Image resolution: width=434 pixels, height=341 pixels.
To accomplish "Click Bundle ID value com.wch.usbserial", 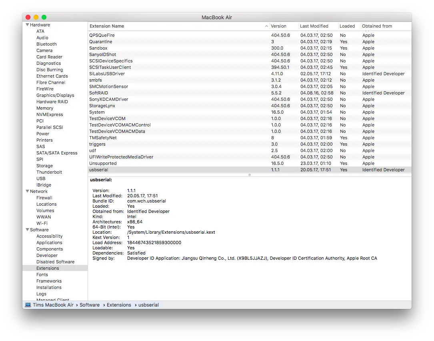I will pos(146,201).
